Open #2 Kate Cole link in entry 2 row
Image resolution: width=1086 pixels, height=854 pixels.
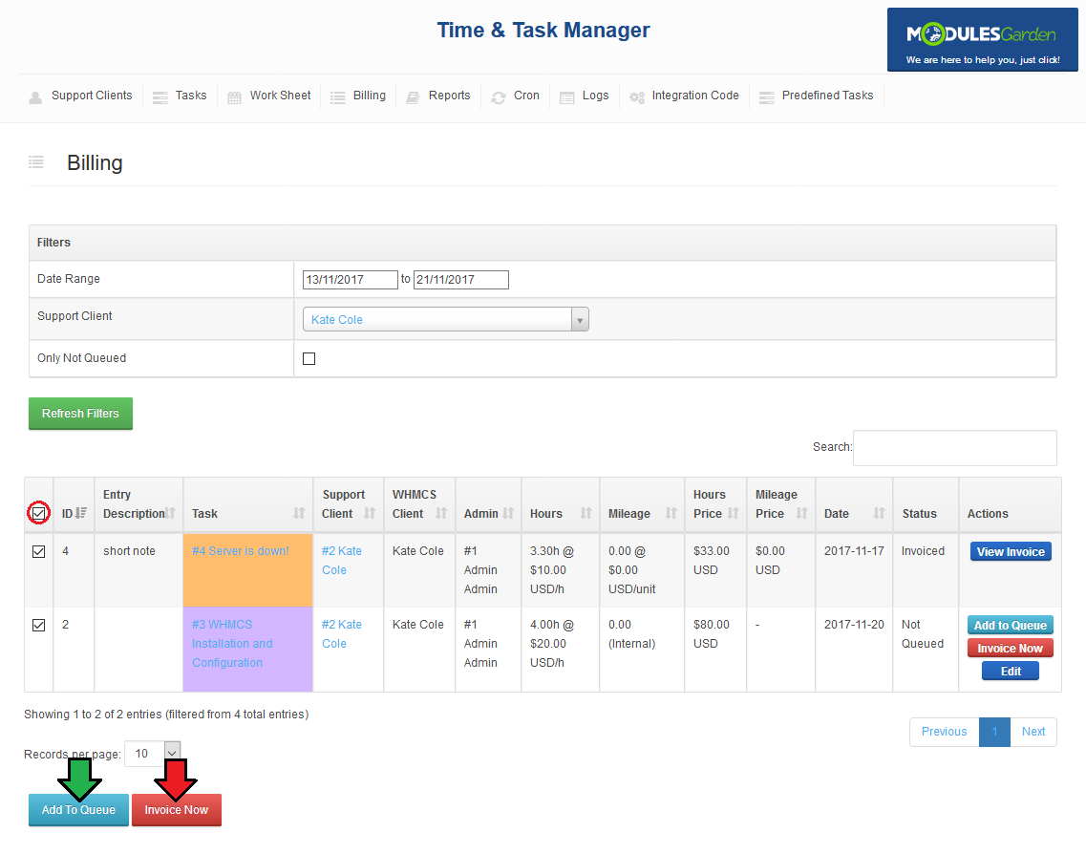341,633
